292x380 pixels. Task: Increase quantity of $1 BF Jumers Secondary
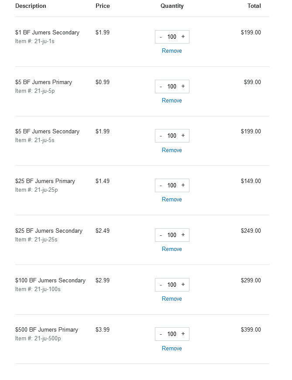(x=183, y=37)
